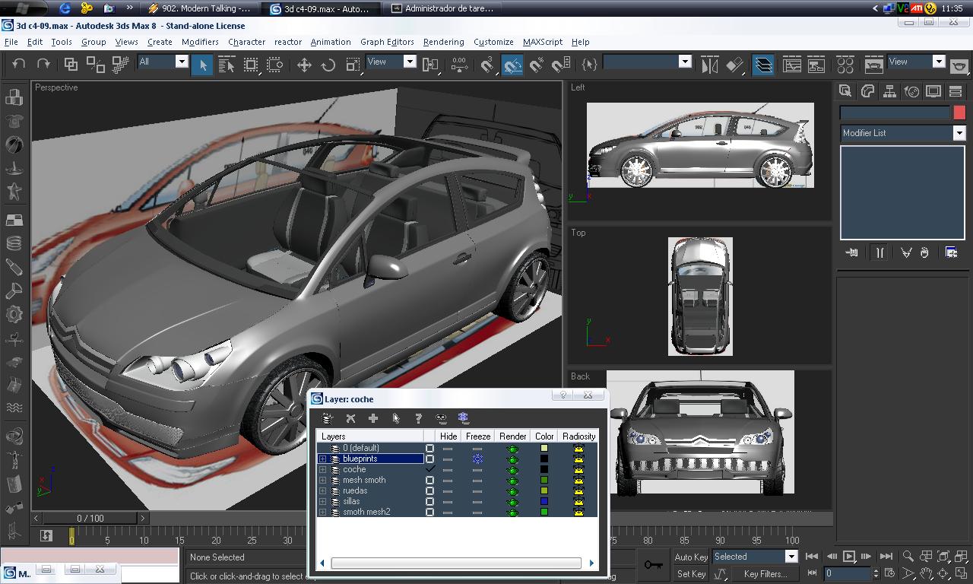Open the Modifiers menu
The height and width of the screenshot is (584, 973).
click(200, 42)
